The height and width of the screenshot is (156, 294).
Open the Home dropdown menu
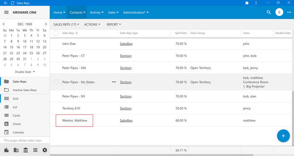coord(59,12)
